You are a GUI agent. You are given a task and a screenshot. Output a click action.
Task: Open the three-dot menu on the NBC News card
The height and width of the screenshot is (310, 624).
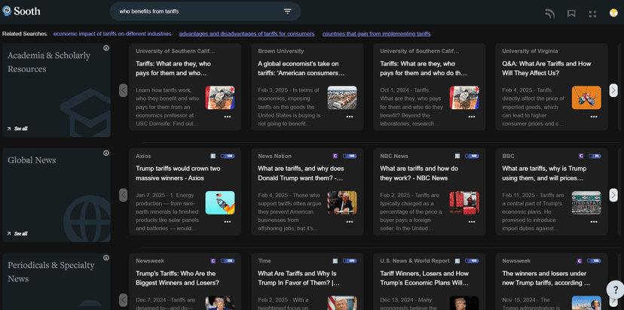pos(472,222)
